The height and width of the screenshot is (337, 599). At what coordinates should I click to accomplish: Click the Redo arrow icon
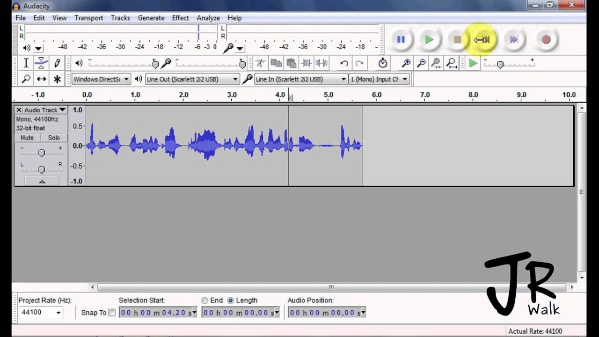pos(359,63)
